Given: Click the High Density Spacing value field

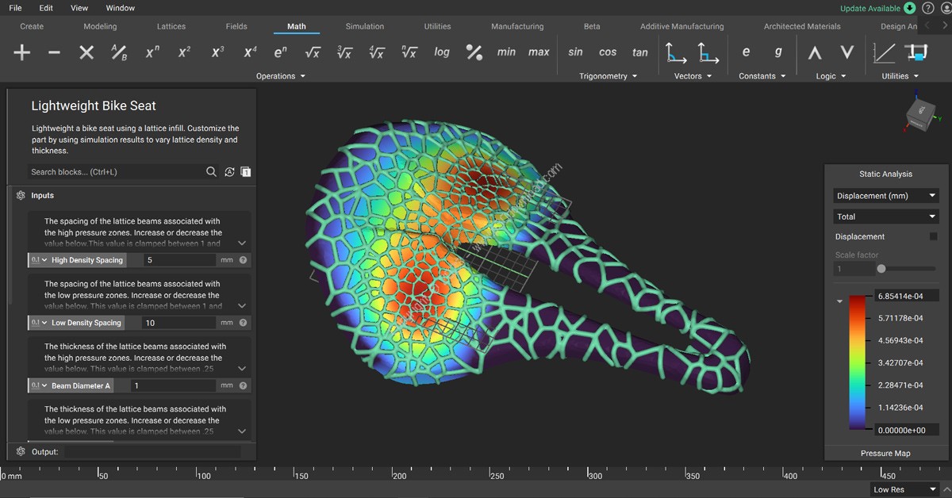Looking at the screenshot, I should click(181, 260).
